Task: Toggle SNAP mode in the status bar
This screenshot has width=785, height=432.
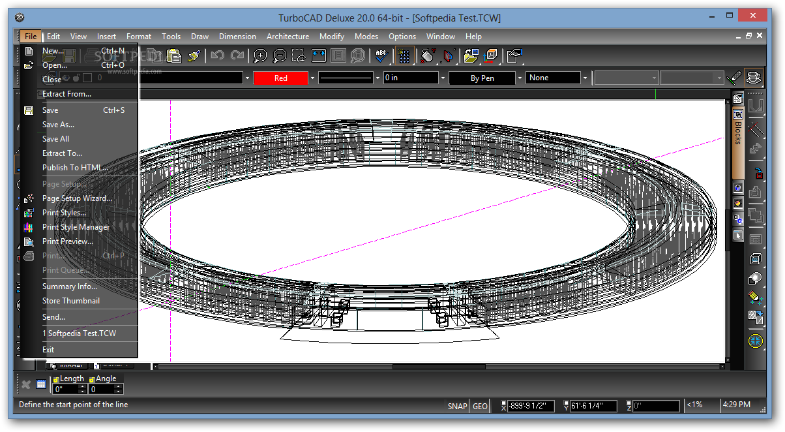Action: 458,406
